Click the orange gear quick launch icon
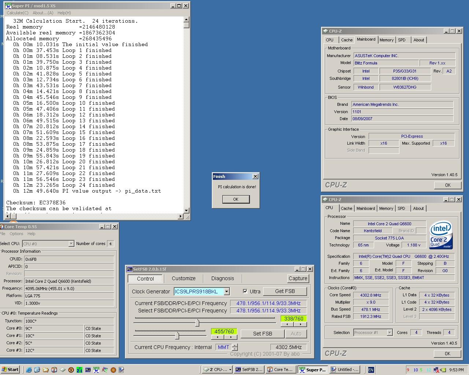The width and height of the screenshot is (469, 375). (113, 370)
